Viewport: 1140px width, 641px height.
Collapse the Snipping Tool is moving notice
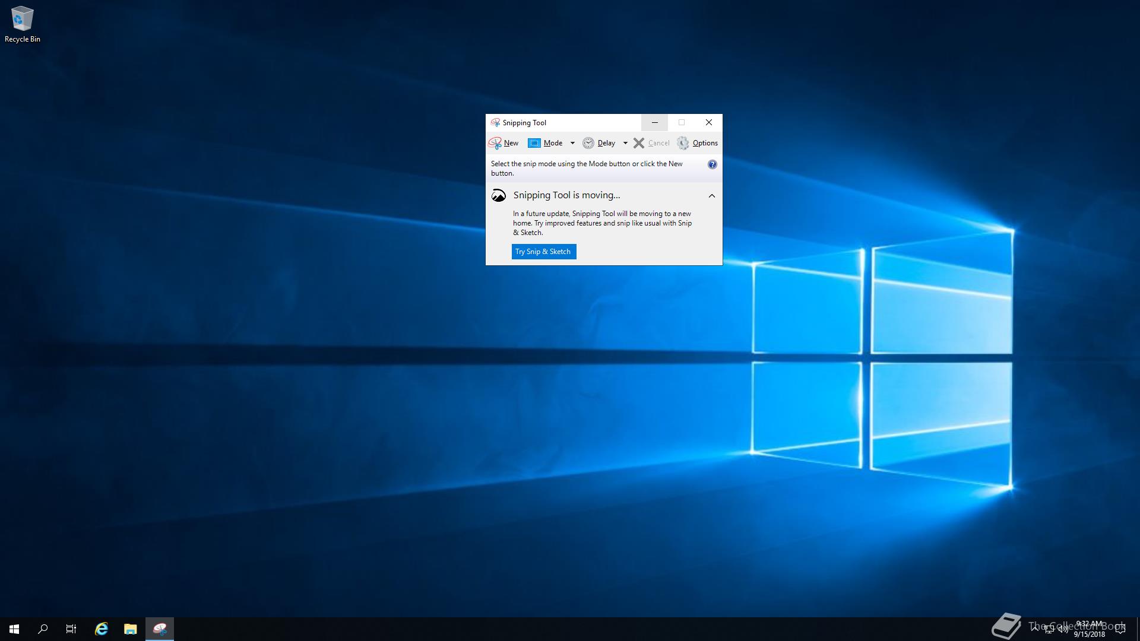tap(712, 196)
